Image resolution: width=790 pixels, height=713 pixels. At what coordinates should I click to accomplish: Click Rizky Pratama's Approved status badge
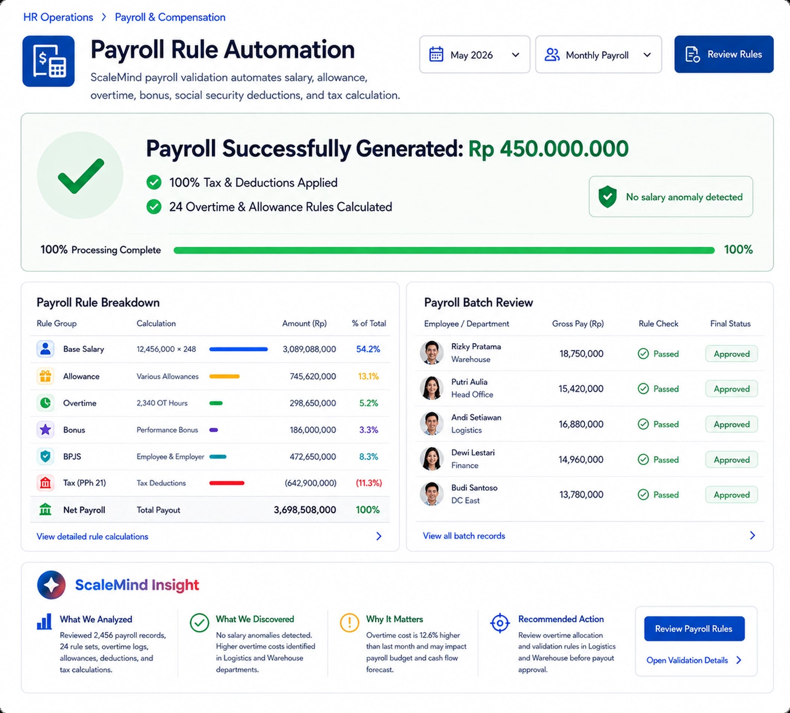(731, 354)
